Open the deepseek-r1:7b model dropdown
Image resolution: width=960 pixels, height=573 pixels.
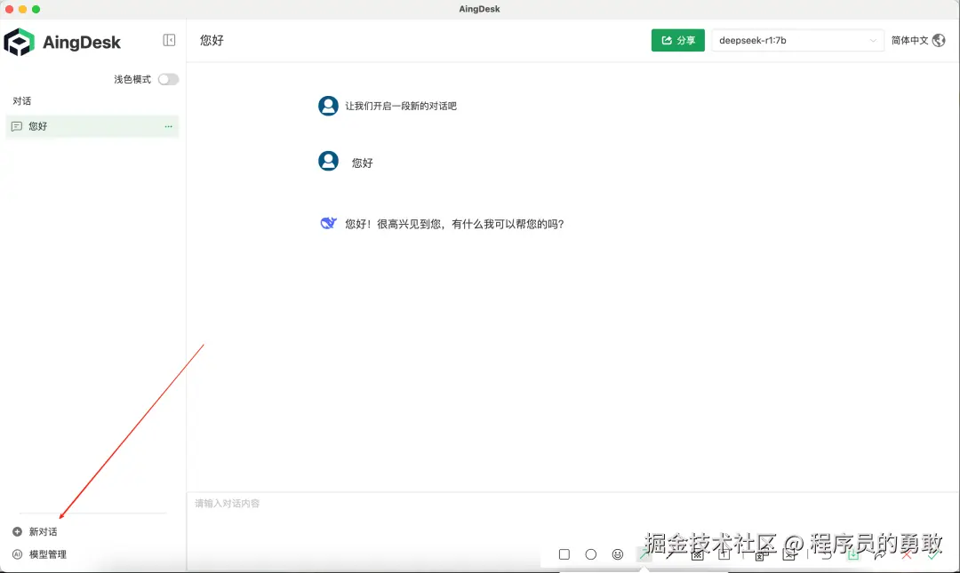click(x=796, y=40)
